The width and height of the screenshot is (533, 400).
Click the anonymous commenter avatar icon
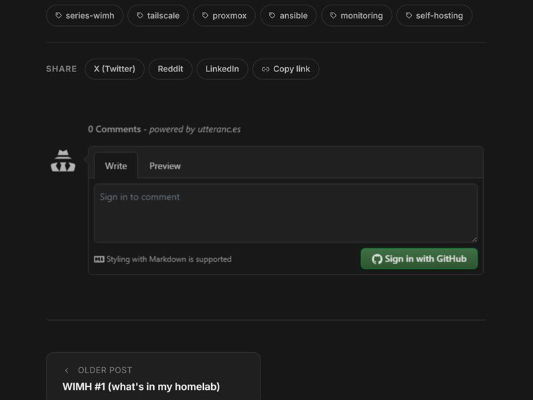coord(63,161)
